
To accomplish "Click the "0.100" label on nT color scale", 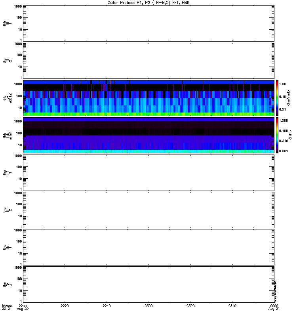I will click(x=284, y=131).
